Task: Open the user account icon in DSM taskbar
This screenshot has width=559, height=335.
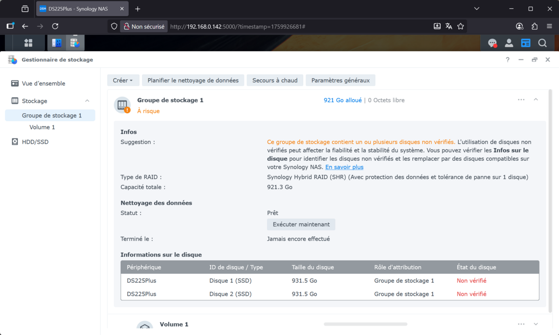Action: point(509,42)
